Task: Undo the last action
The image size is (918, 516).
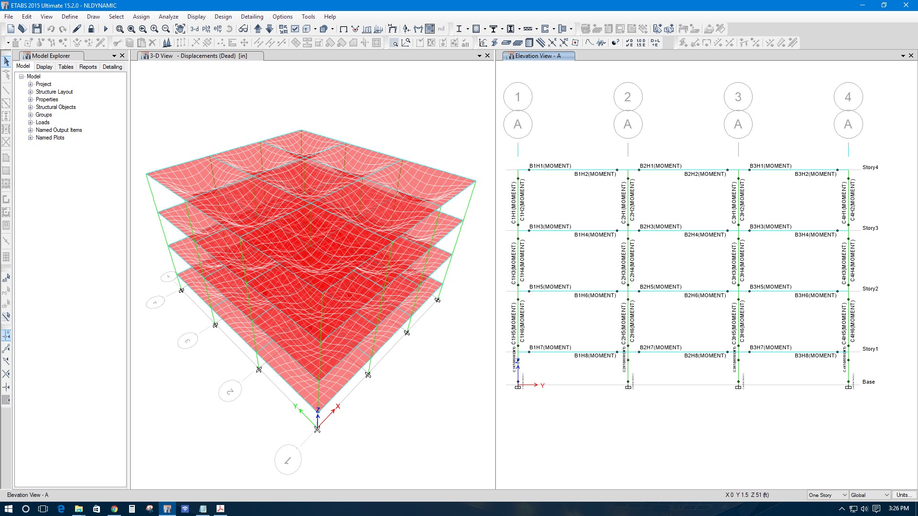Action: point(51,28)
